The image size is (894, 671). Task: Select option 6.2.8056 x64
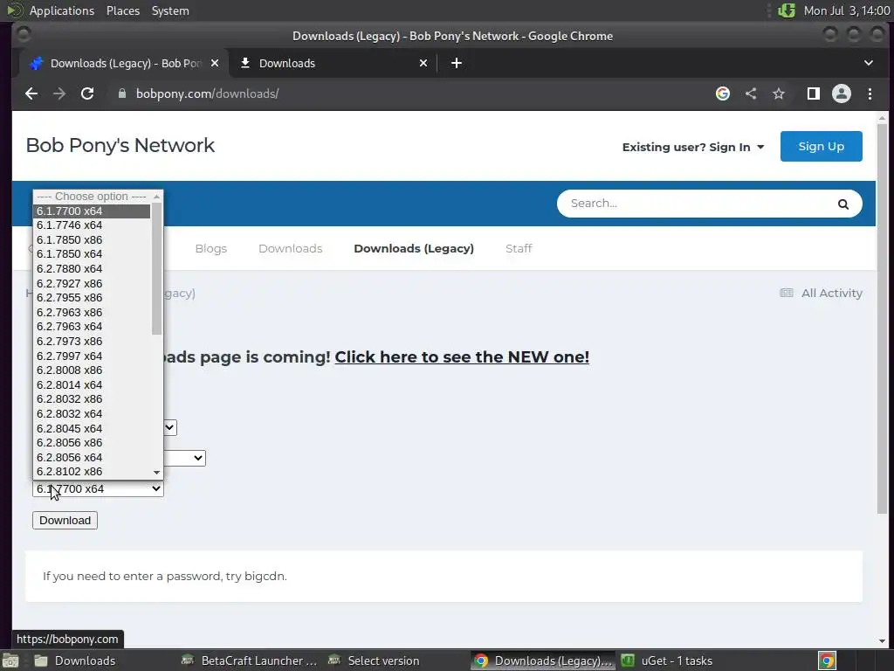pos(92,458)
